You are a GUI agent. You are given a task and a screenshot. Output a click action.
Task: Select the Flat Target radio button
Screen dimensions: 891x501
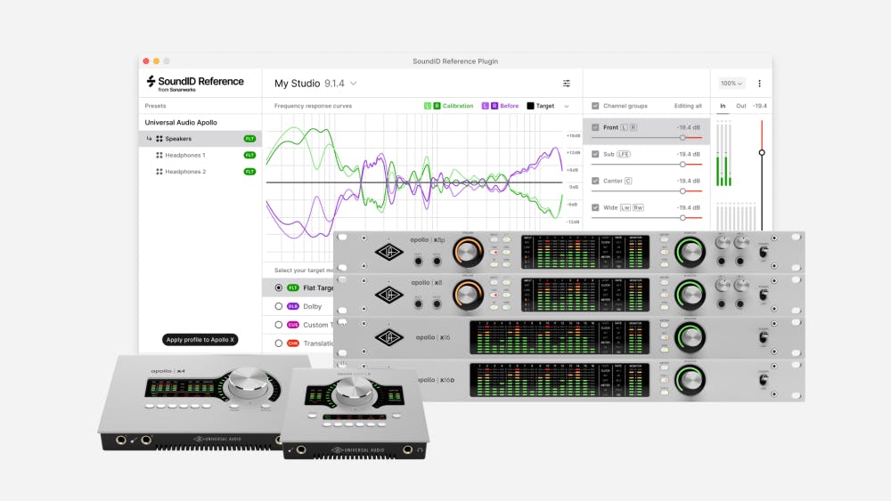(x=279, y=287)
